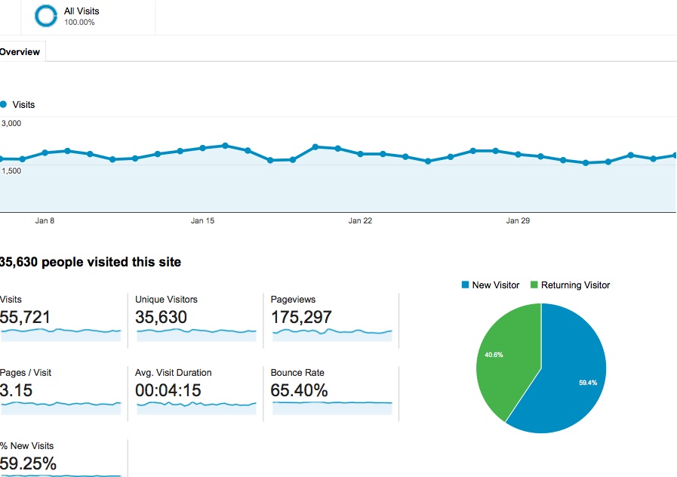Click the Visits sparkline under 55,721

point(60,331)
